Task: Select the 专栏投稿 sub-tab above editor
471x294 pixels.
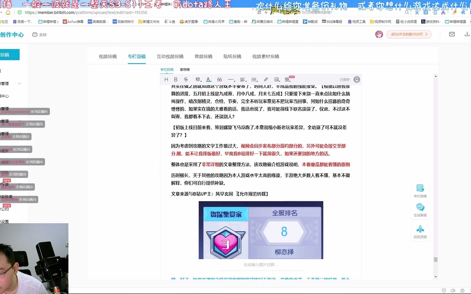Action: tap(167, 69)
